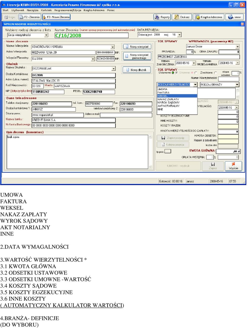
Task: Open the Start menu item
Action: pyautogui.click(x=5, y=10)
